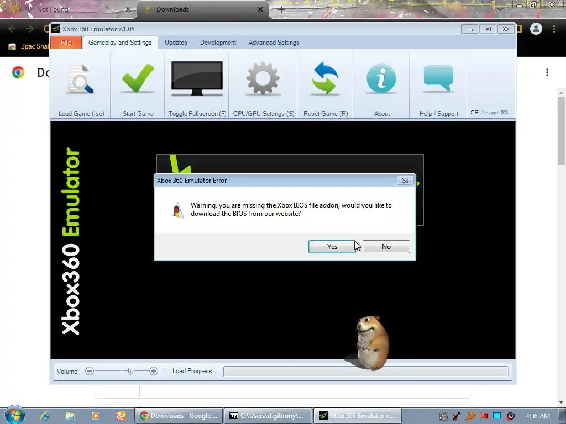Viewport: 566px width, 424px height.
Task: Click the Chrome back arrow
Action: (12, 29)
